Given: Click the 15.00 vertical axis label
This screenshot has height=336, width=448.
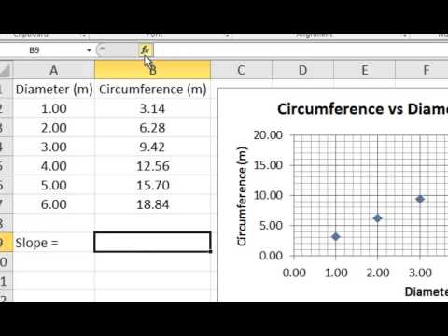Looking at the screenshot, I should (x=268, y=165).
